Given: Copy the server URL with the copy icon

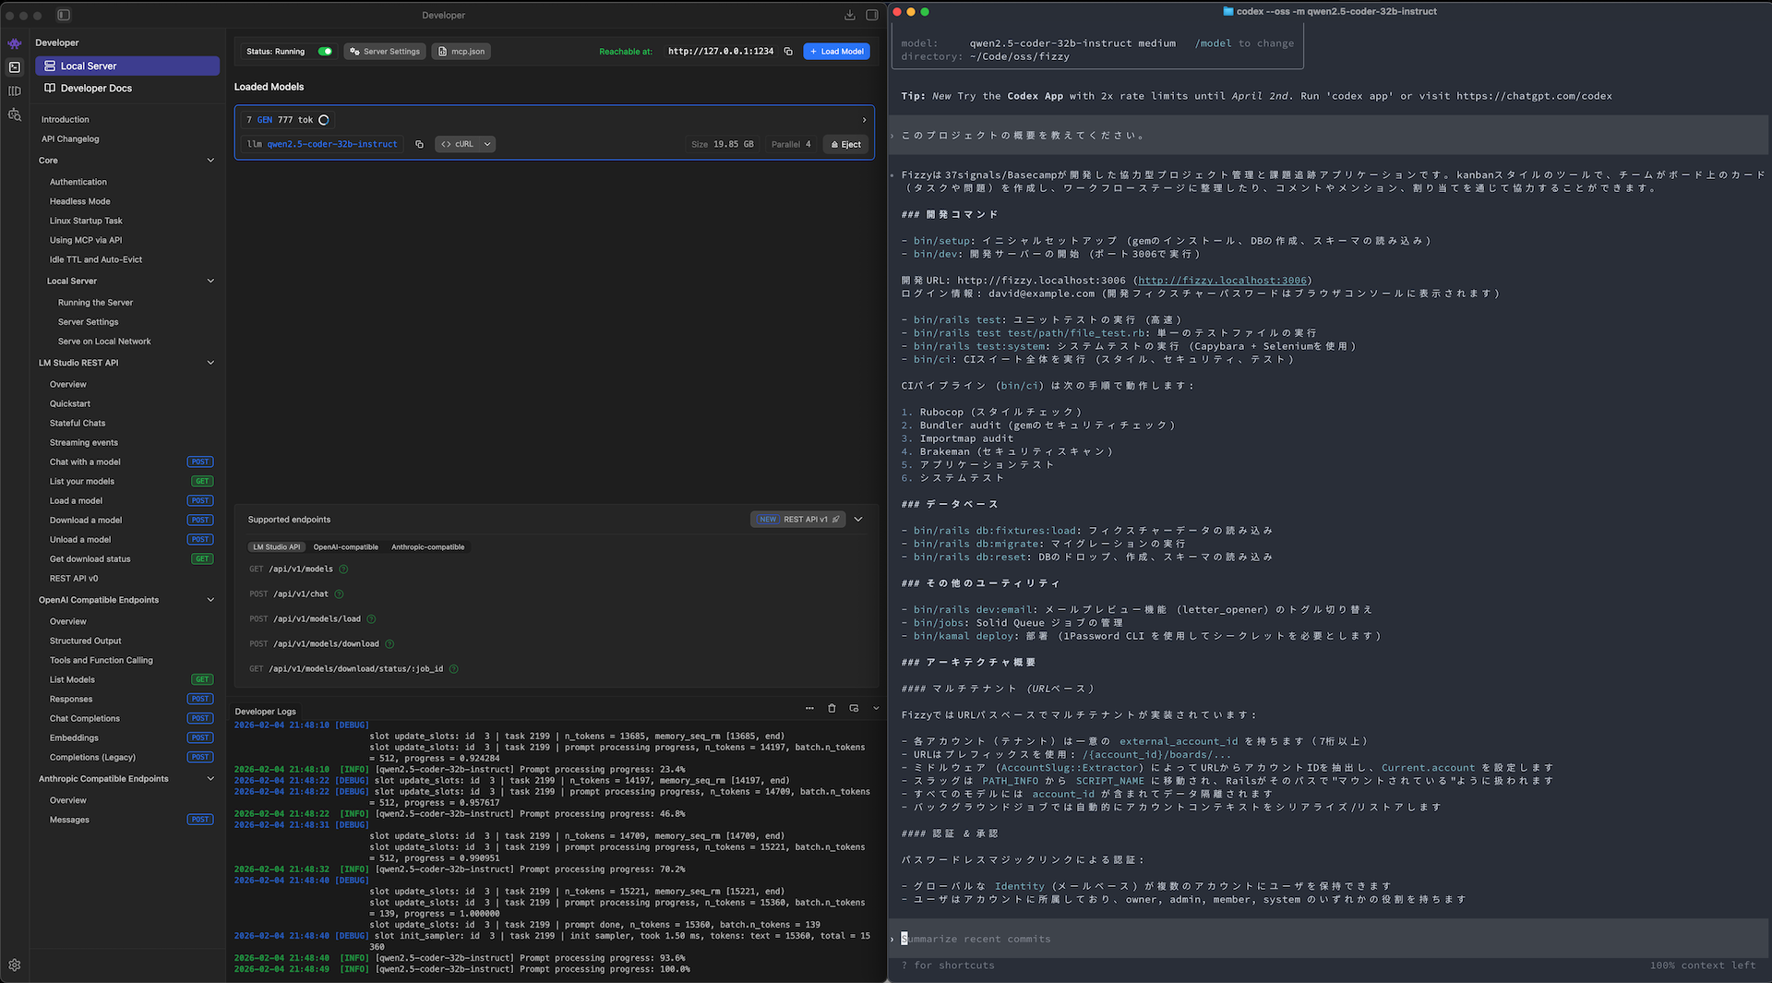Looking at the screenshot, I should pos(788,52).
